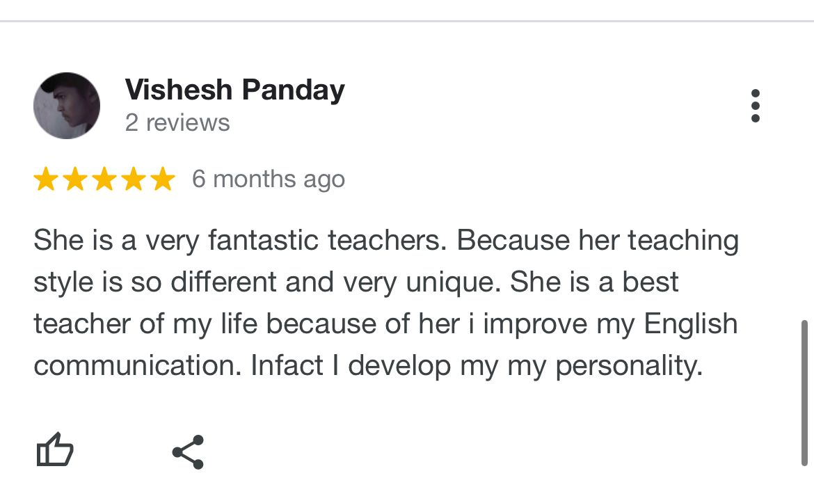Screen dimensions: 814x487
Task: Click the "2 reviews" count text
Action: 177,123
